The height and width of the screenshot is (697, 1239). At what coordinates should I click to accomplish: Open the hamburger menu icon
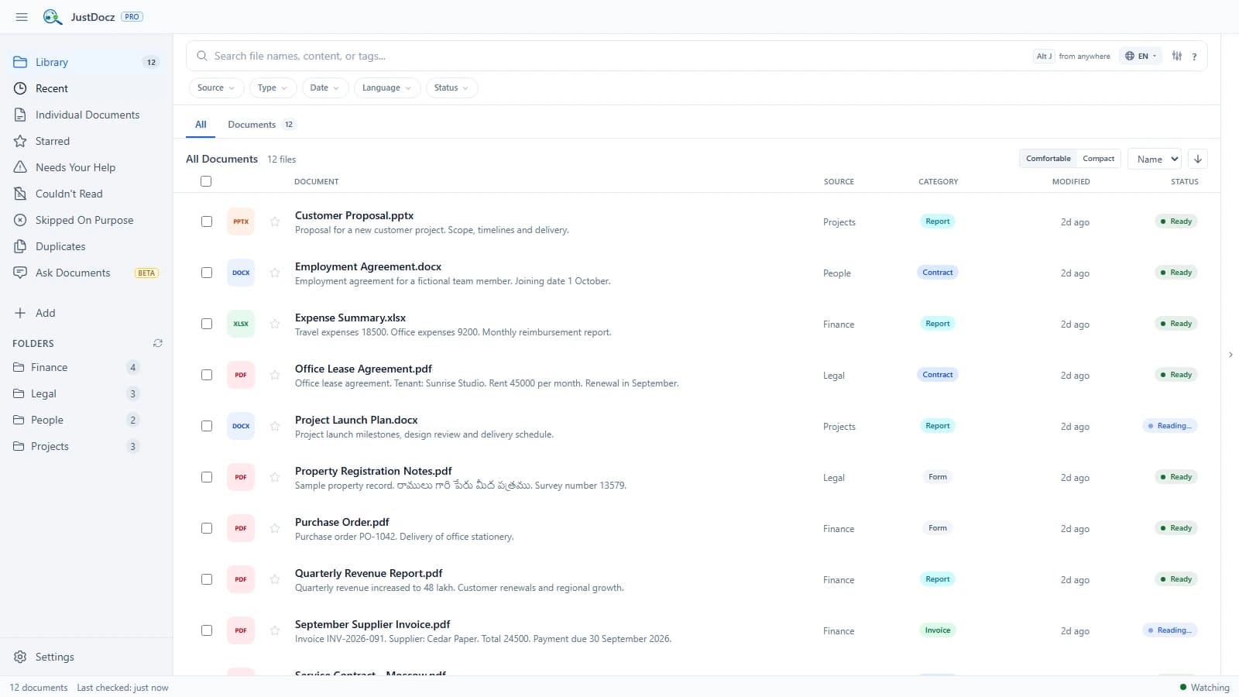pyautogui.click(x=22, y=16)
